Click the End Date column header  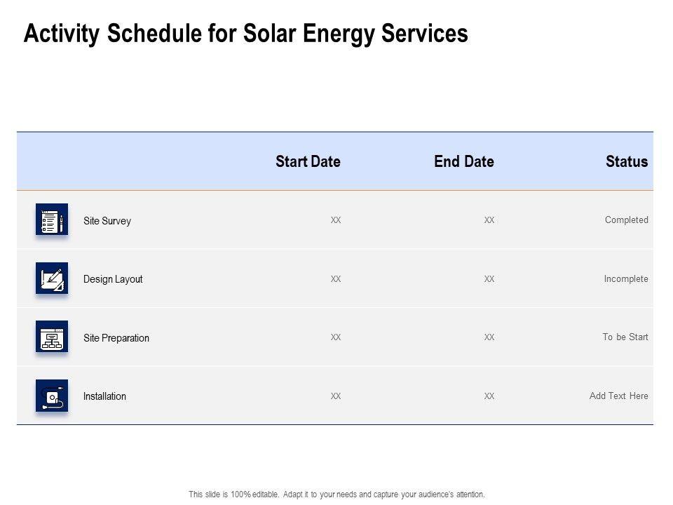coord(464,162)
